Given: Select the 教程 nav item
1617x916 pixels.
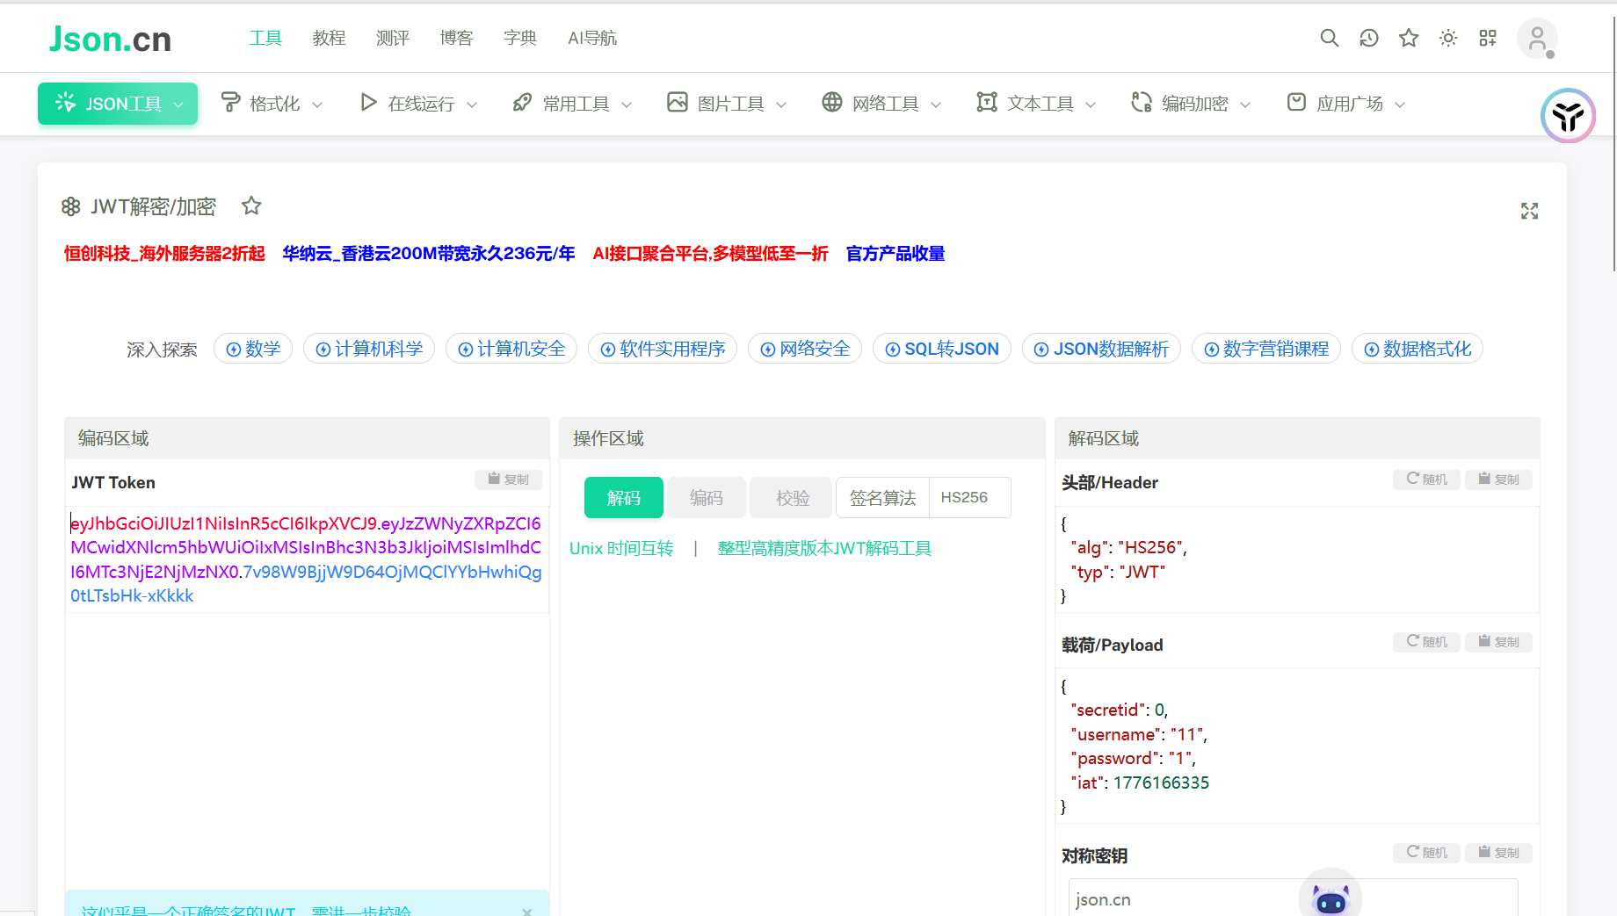Looking at the screenshot, I should point(329,38).
